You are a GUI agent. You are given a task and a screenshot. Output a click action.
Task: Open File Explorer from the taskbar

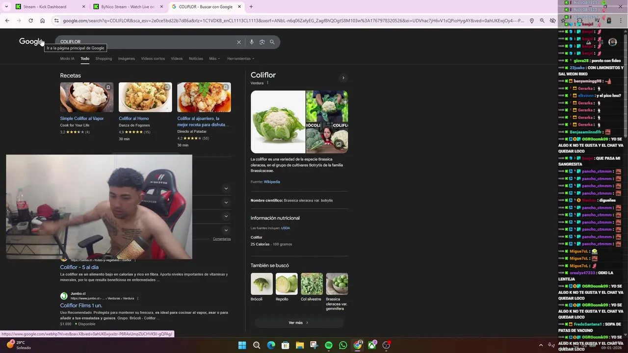(x=300, y=345)
